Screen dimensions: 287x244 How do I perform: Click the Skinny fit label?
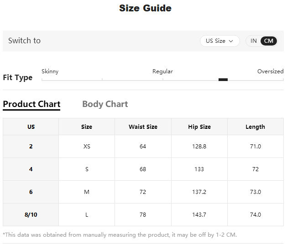click(x=50, y=71)
